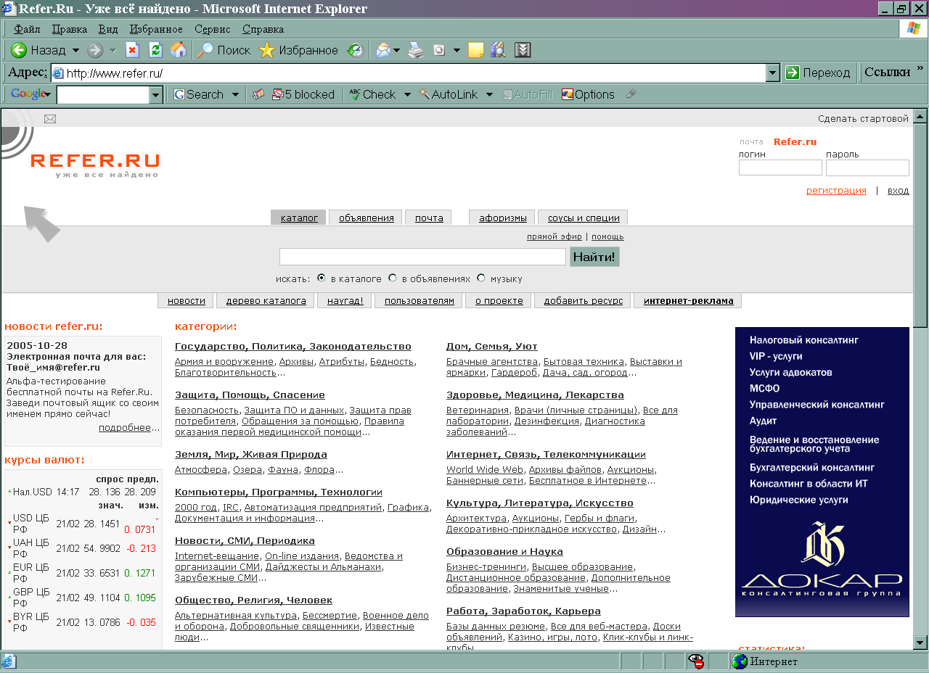The width and height of the screenshot is (929, 673).
Task: Open Поиск search pane
Action: click(x=224, y=50)
